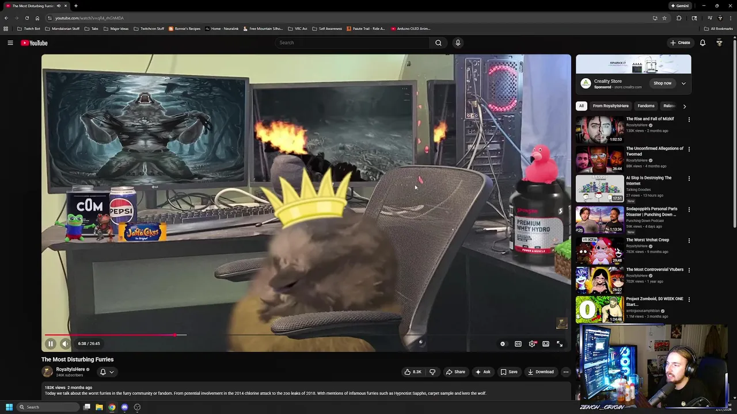Go to the YouTube home logo
The image size is (737, 414).
(34, 43)
